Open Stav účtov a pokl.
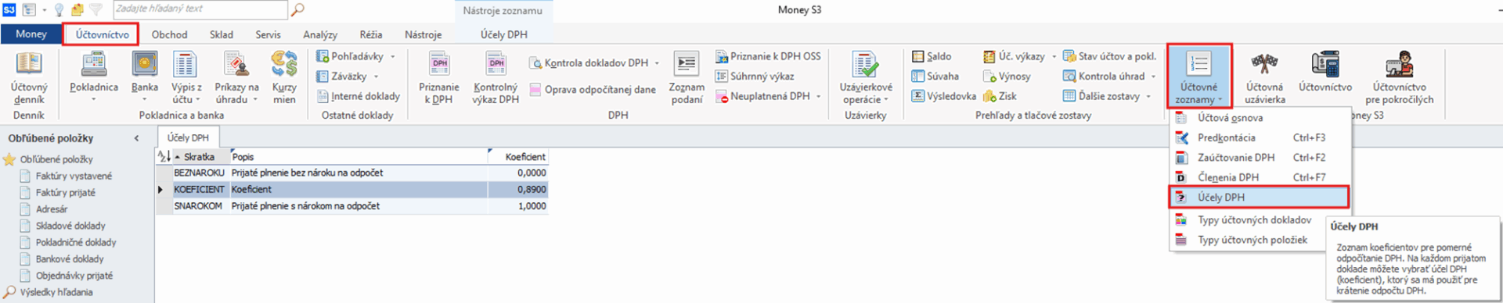 click(x=1109, y=56)
